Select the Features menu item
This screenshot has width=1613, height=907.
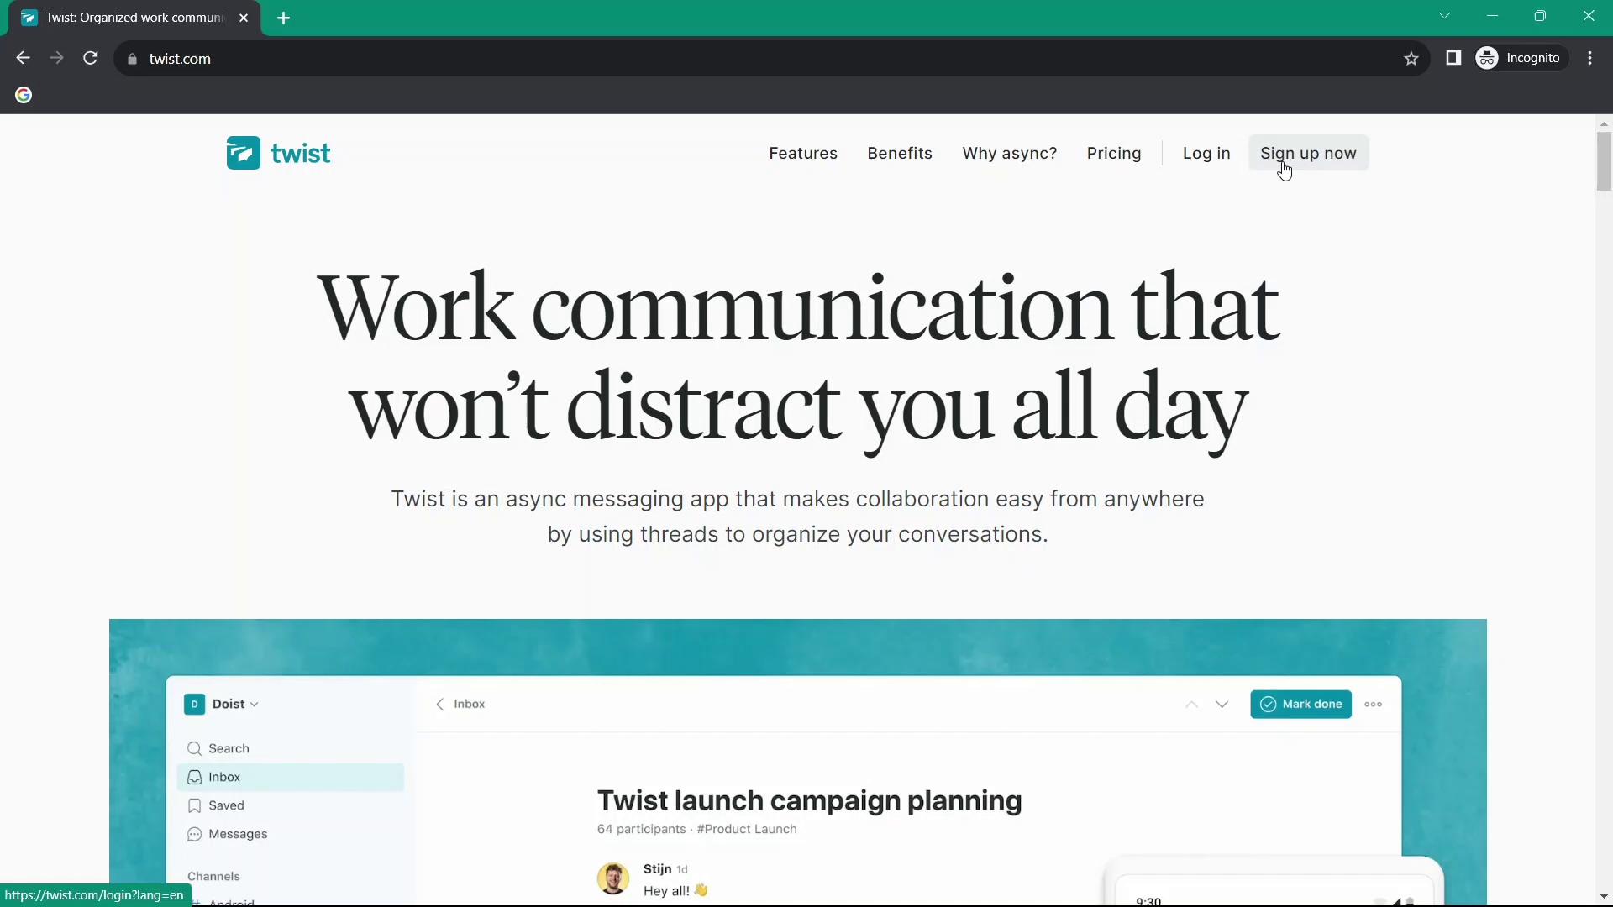(x=804, y=153)
